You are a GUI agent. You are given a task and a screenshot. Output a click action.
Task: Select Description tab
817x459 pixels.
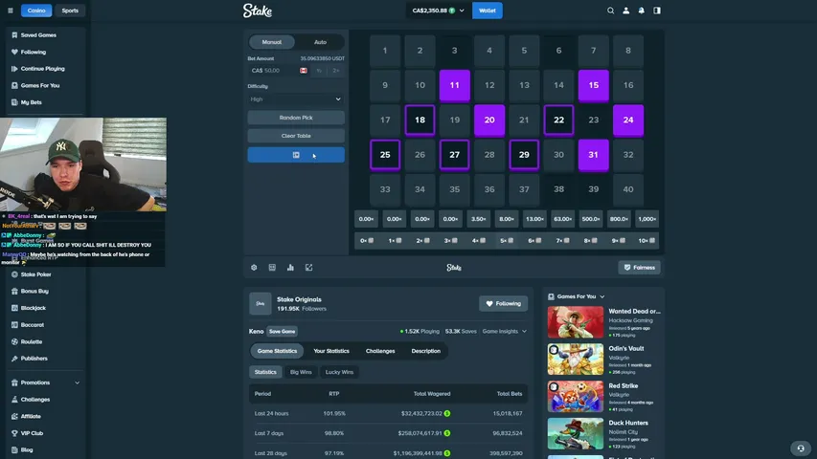point(425,351)
